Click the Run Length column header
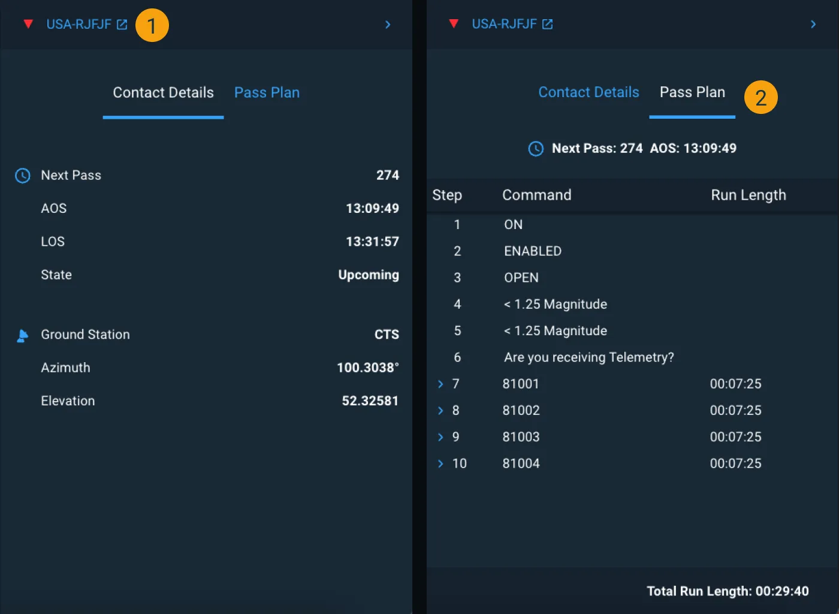 tap(748, 195)
